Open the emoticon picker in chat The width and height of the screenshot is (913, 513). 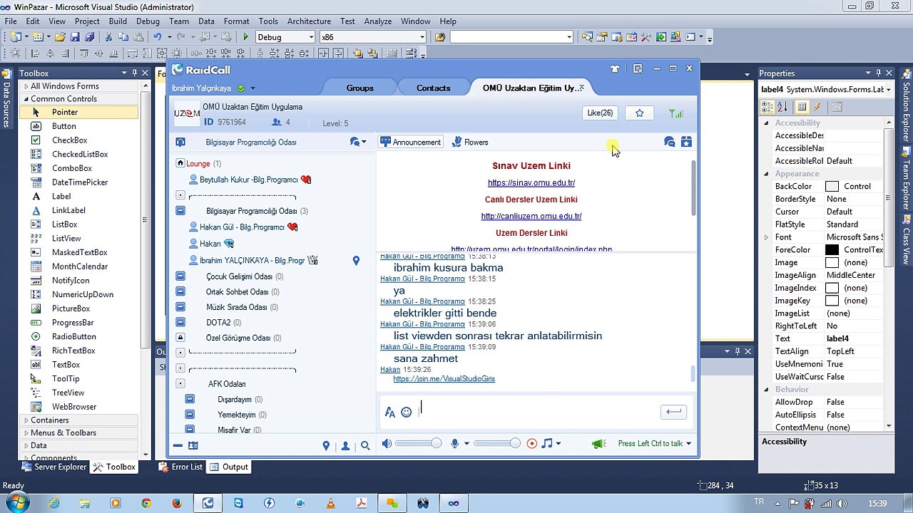click(x=406, y=412)
